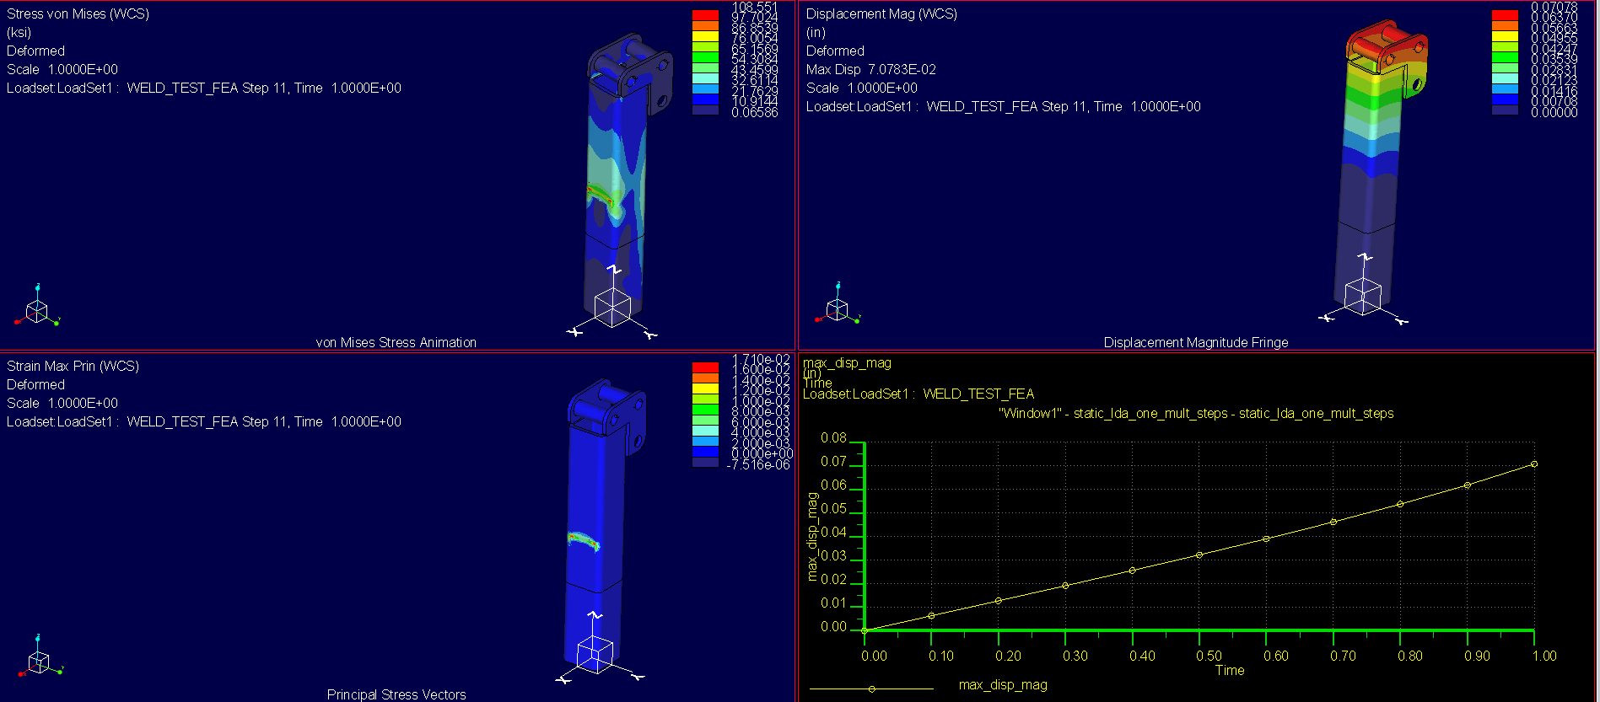The width and height of the screenshot is (1600, 702).
Task: Click the vertical max_disp_mag y-axis label
Action: 811,537
